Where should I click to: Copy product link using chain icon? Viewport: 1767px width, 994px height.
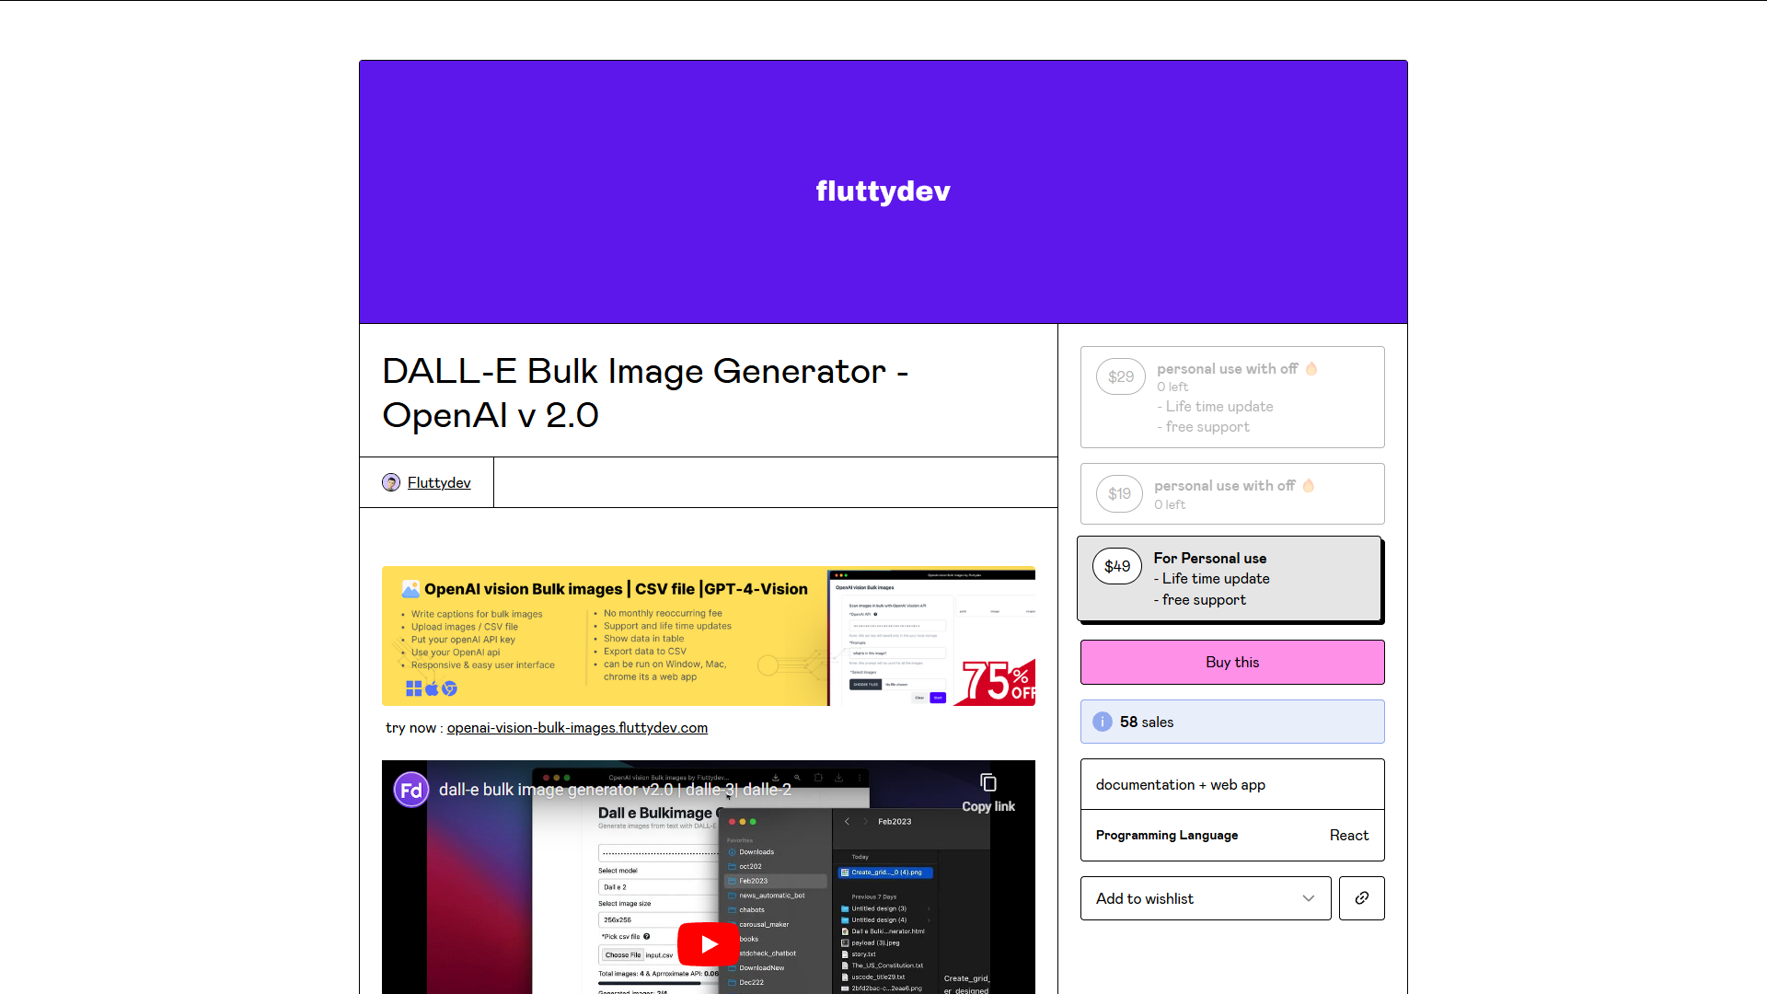pyautogui.click(x=1361, y=898)
